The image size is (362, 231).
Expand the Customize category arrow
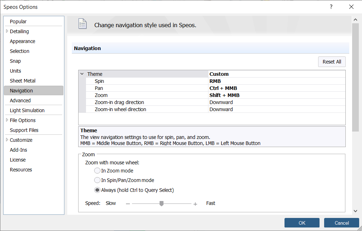click(7, 140)
